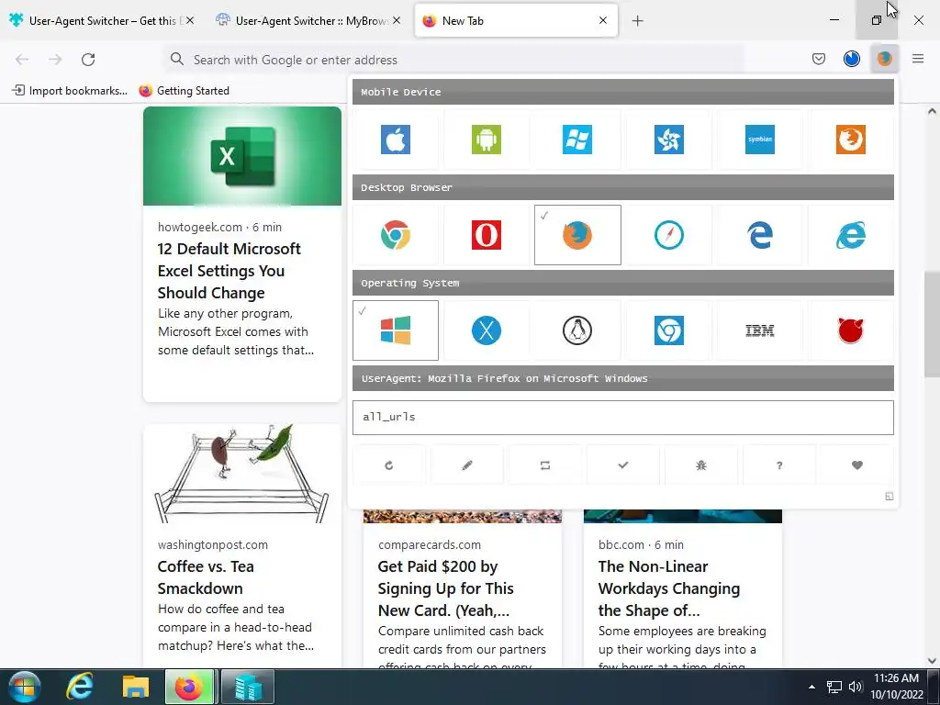Click the reload icon in the extension popup
Viewport: 940px width, 705px height.
389,465
